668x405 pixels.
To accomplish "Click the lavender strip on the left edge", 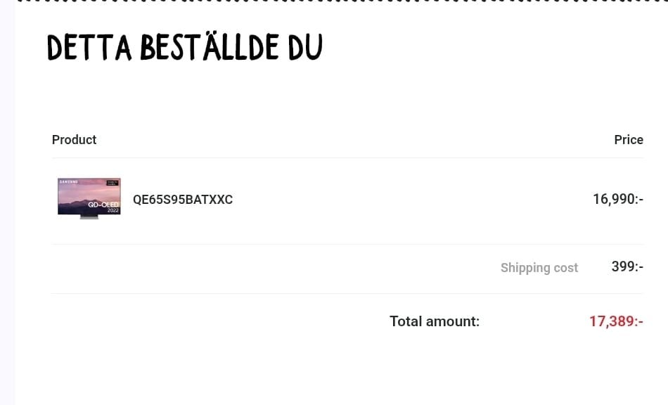I will click(x=7, y=211).
